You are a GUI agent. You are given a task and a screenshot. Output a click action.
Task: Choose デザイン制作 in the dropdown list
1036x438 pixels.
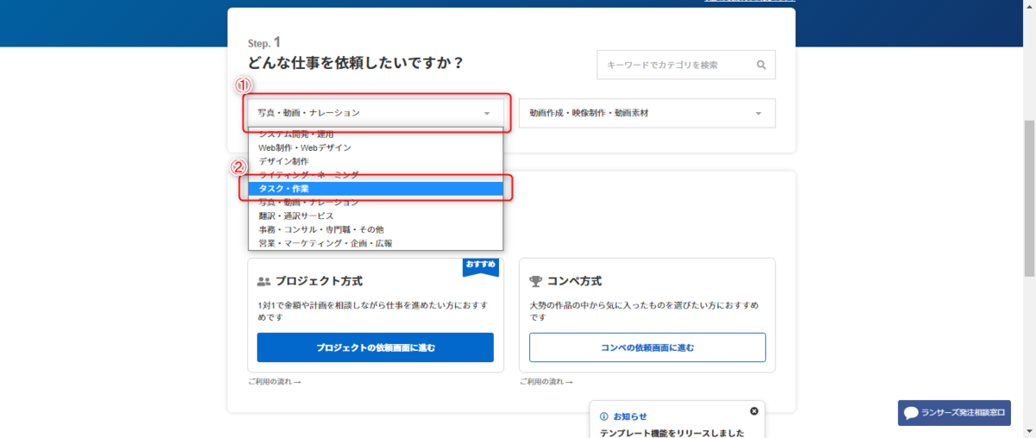click(376, 161)
